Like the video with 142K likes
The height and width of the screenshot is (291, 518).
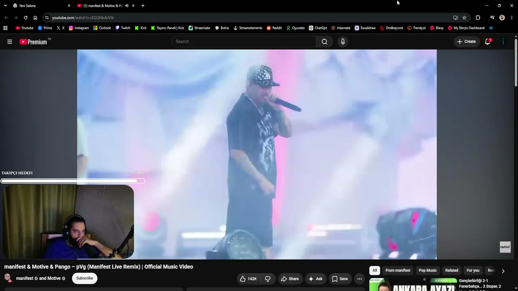click(248, 279)
